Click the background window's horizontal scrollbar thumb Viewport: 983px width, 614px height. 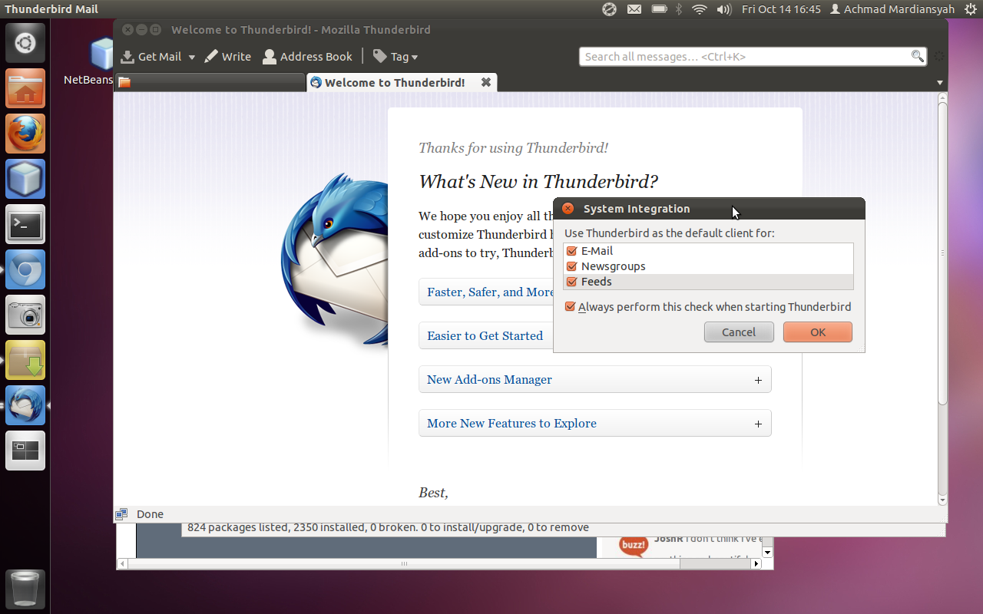point(405,563)
